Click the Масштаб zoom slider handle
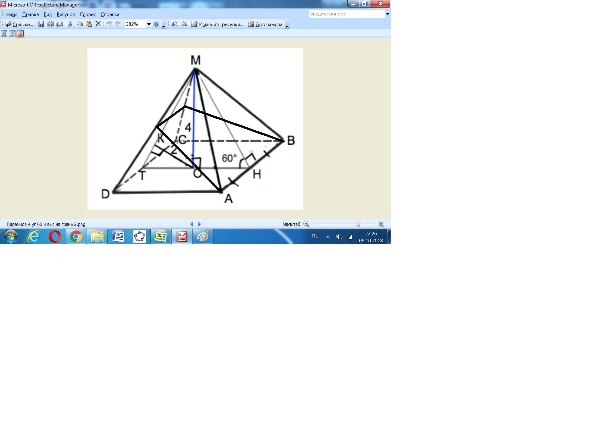607x440 pixels. (x=358, y=224)
